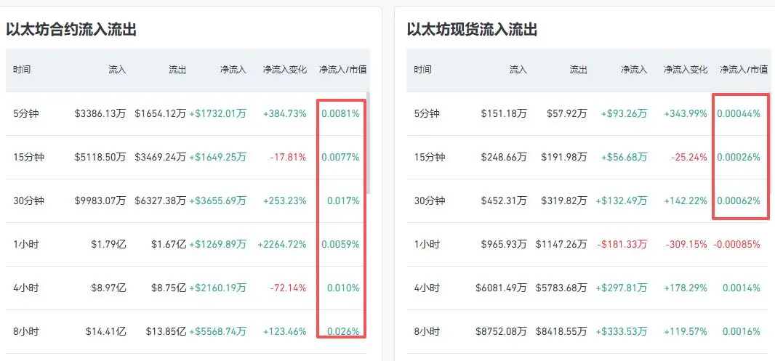Image resolution: width=775 pixels, height=361 pixels.
Task: Click the net inflow +$93.26万
Action: [x=624, y=113]
